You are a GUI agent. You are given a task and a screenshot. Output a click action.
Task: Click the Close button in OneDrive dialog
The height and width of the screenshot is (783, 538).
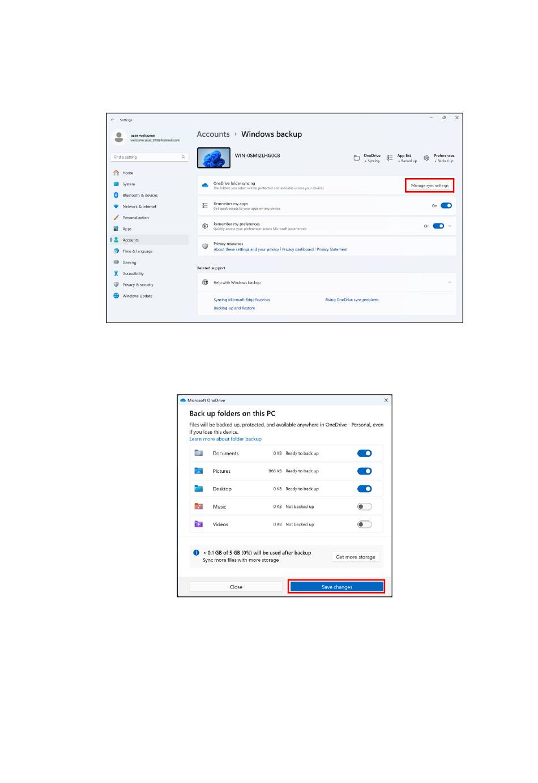click(x=236, y=587)
